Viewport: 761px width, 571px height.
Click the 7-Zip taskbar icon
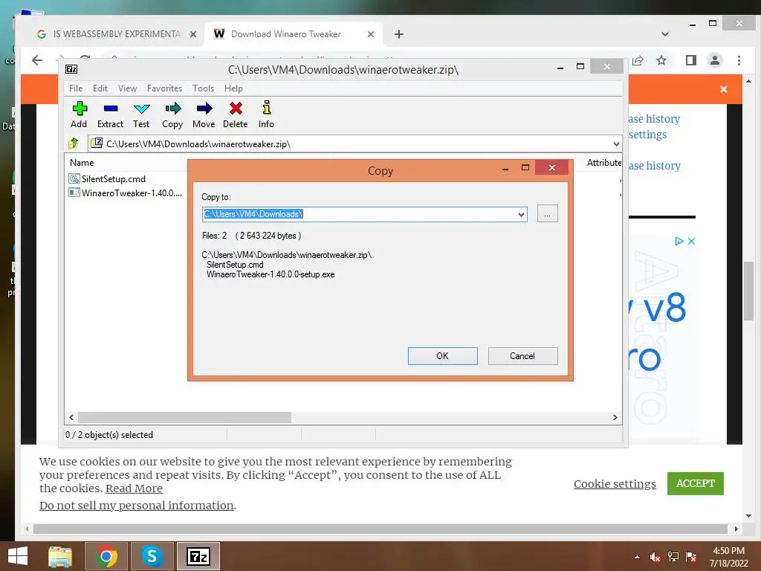tap(198, 556)
